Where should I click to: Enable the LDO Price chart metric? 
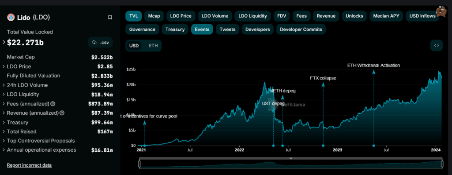pyautogui.click(x=181, y=16)
